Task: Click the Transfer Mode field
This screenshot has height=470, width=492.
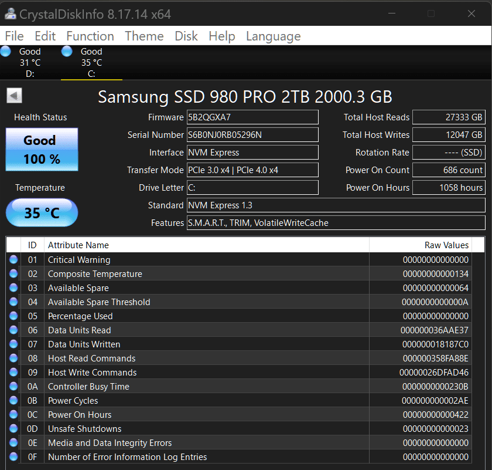Action: coord(252,170)
